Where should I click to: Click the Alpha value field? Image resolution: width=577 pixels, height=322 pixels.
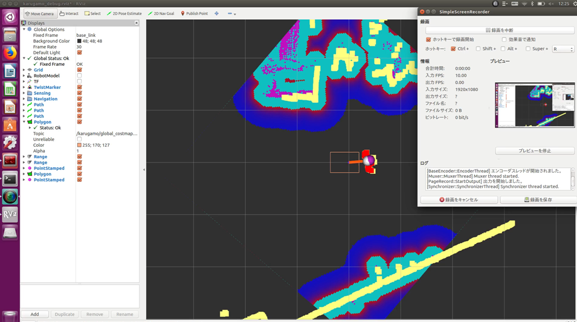[107, 151]
